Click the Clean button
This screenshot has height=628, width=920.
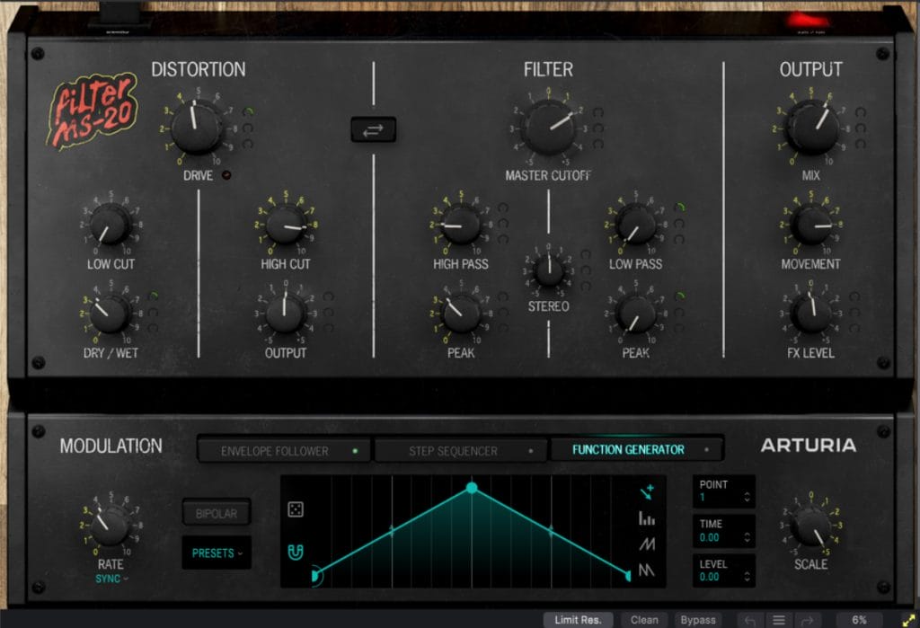coord(644,620)
